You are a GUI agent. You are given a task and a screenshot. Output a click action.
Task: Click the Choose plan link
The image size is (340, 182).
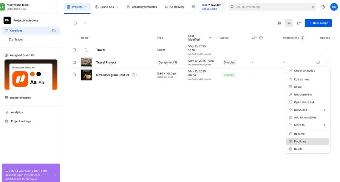click(x=209, y=9)
